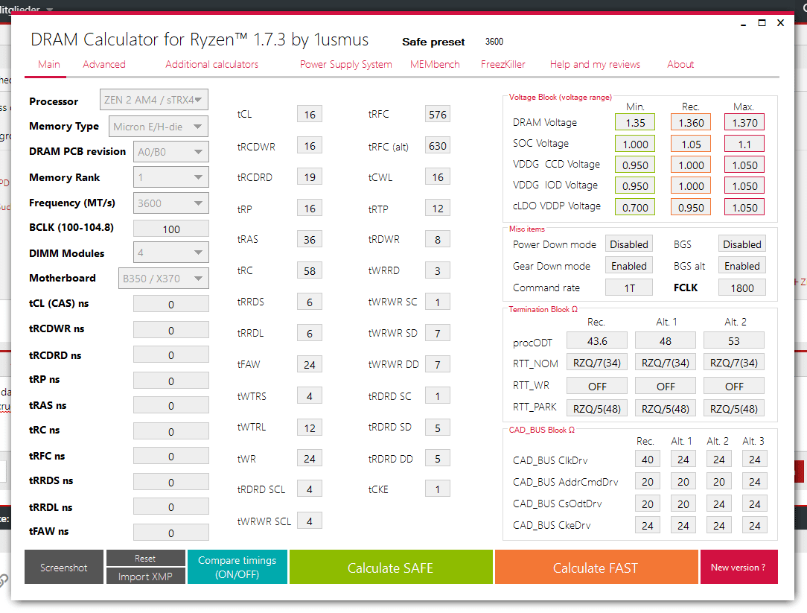Click the tRFC ns input field
This screenshot has height=613, width=807.
pos(171,457)
